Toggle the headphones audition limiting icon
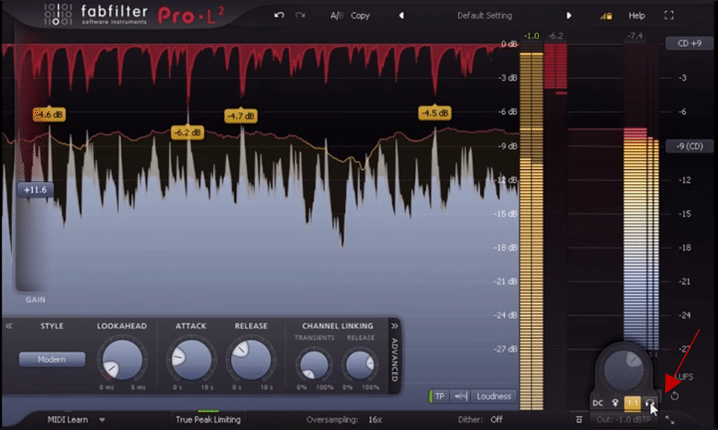Screen dimensions: 718x430 pos(649,403)
